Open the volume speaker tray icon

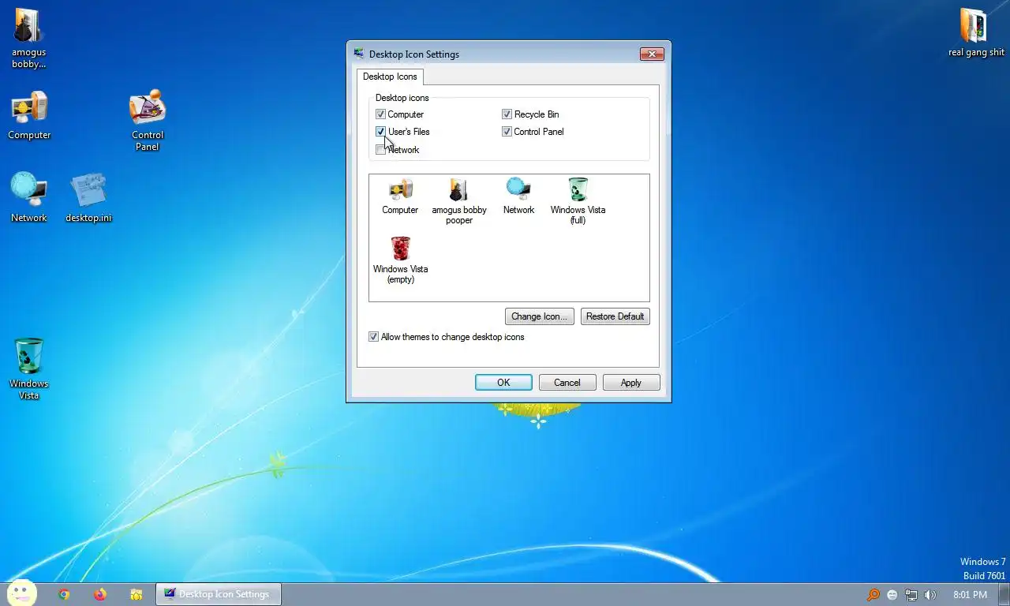930,594
